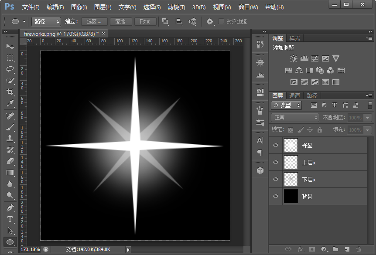
Task: Open the Layers panel flyout menu
Action: pyautogui.click(x=369, y=95)
